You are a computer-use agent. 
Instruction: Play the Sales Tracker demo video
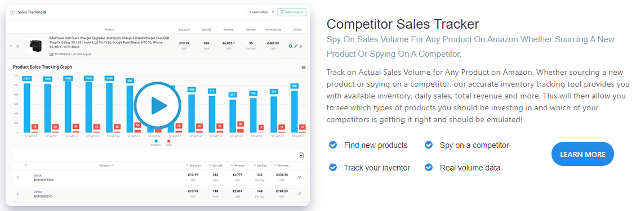157,106
